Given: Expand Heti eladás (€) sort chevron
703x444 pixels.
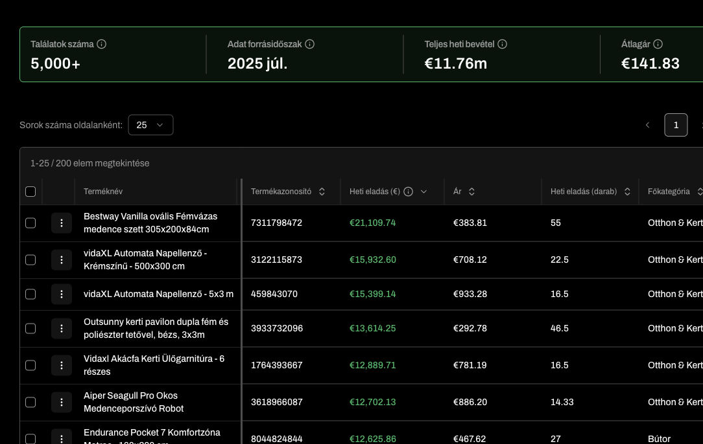Looking at the screenshot, I should click(424, 192).
